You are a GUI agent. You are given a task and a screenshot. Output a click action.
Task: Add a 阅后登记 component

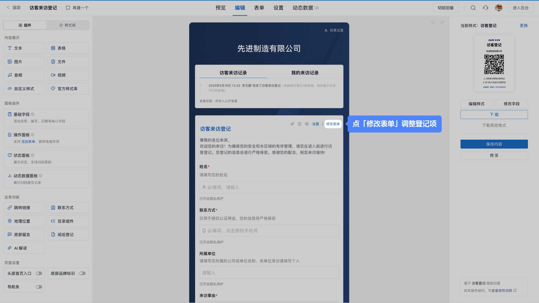click(68, 235)
